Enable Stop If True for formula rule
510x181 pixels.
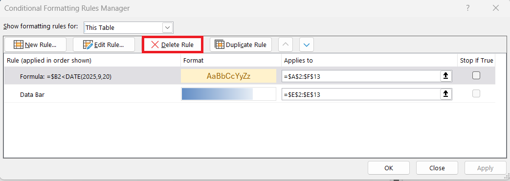click(476, 75)
